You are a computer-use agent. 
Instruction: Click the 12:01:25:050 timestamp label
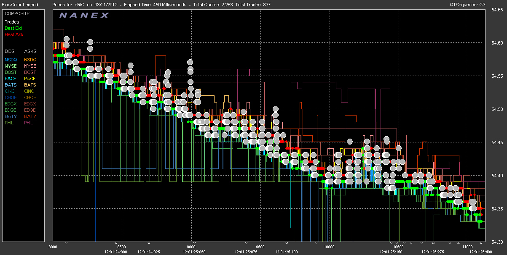[x=194, y=252]
